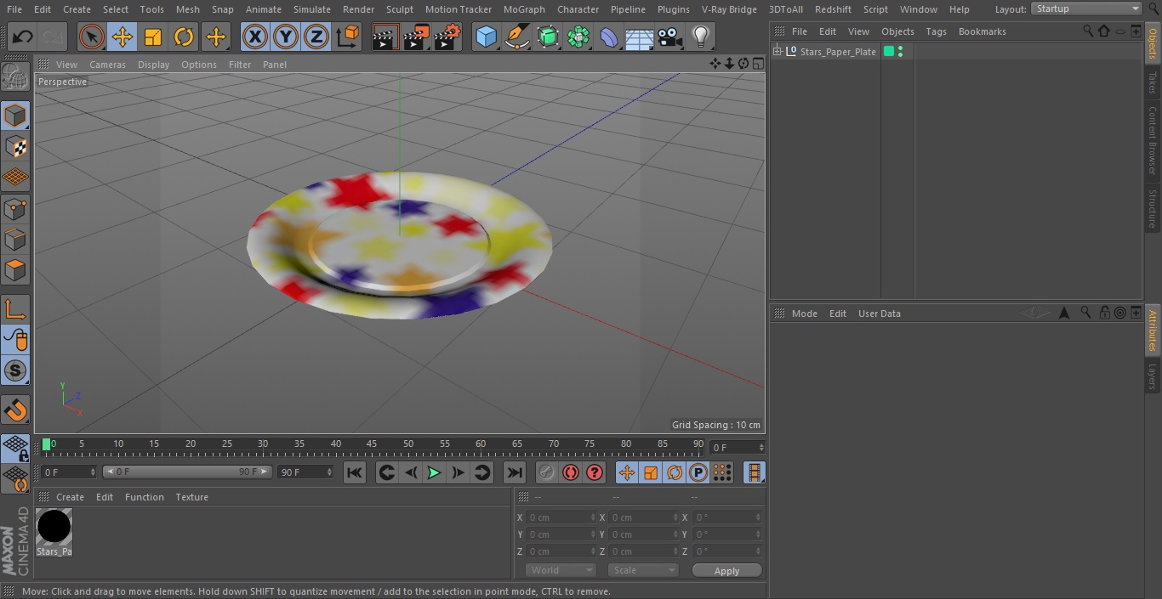Add a Cube primitive object
Image resolution: width=1162 pixels, height=599 pixels.
pyautogui.click(x=486, y=37)
